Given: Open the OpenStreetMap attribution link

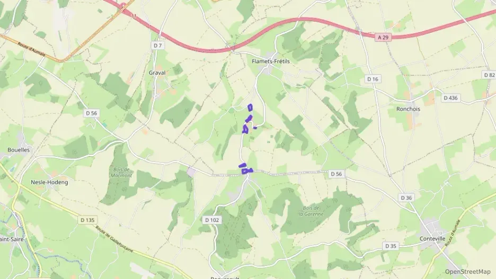Looking at the screenshot, I should coord(467,272).
